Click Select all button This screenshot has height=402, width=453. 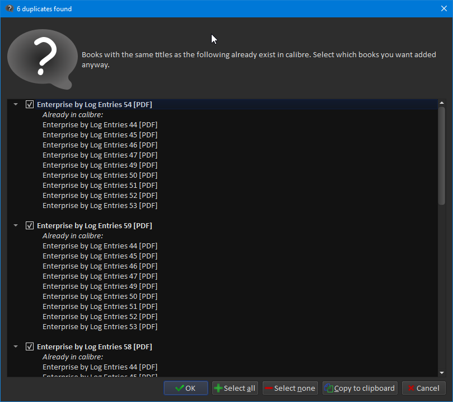(x=235, y=388)
